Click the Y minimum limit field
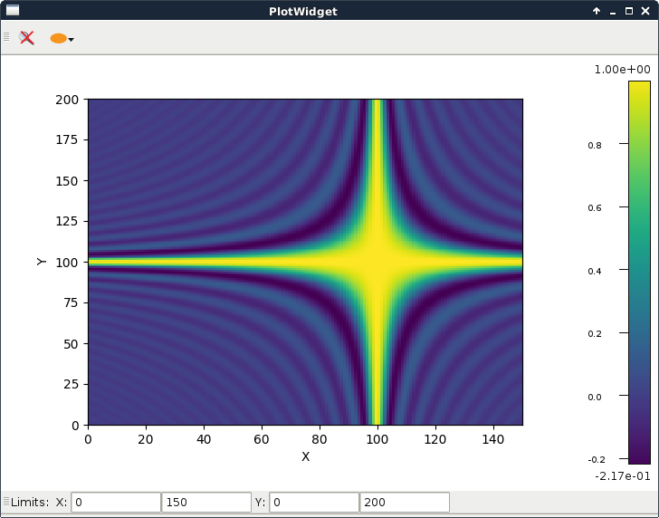 click(314, 502)
